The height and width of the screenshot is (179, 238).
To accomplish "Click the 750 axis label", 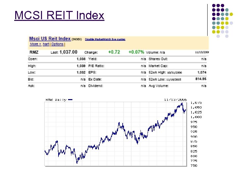I will (194, 166).
